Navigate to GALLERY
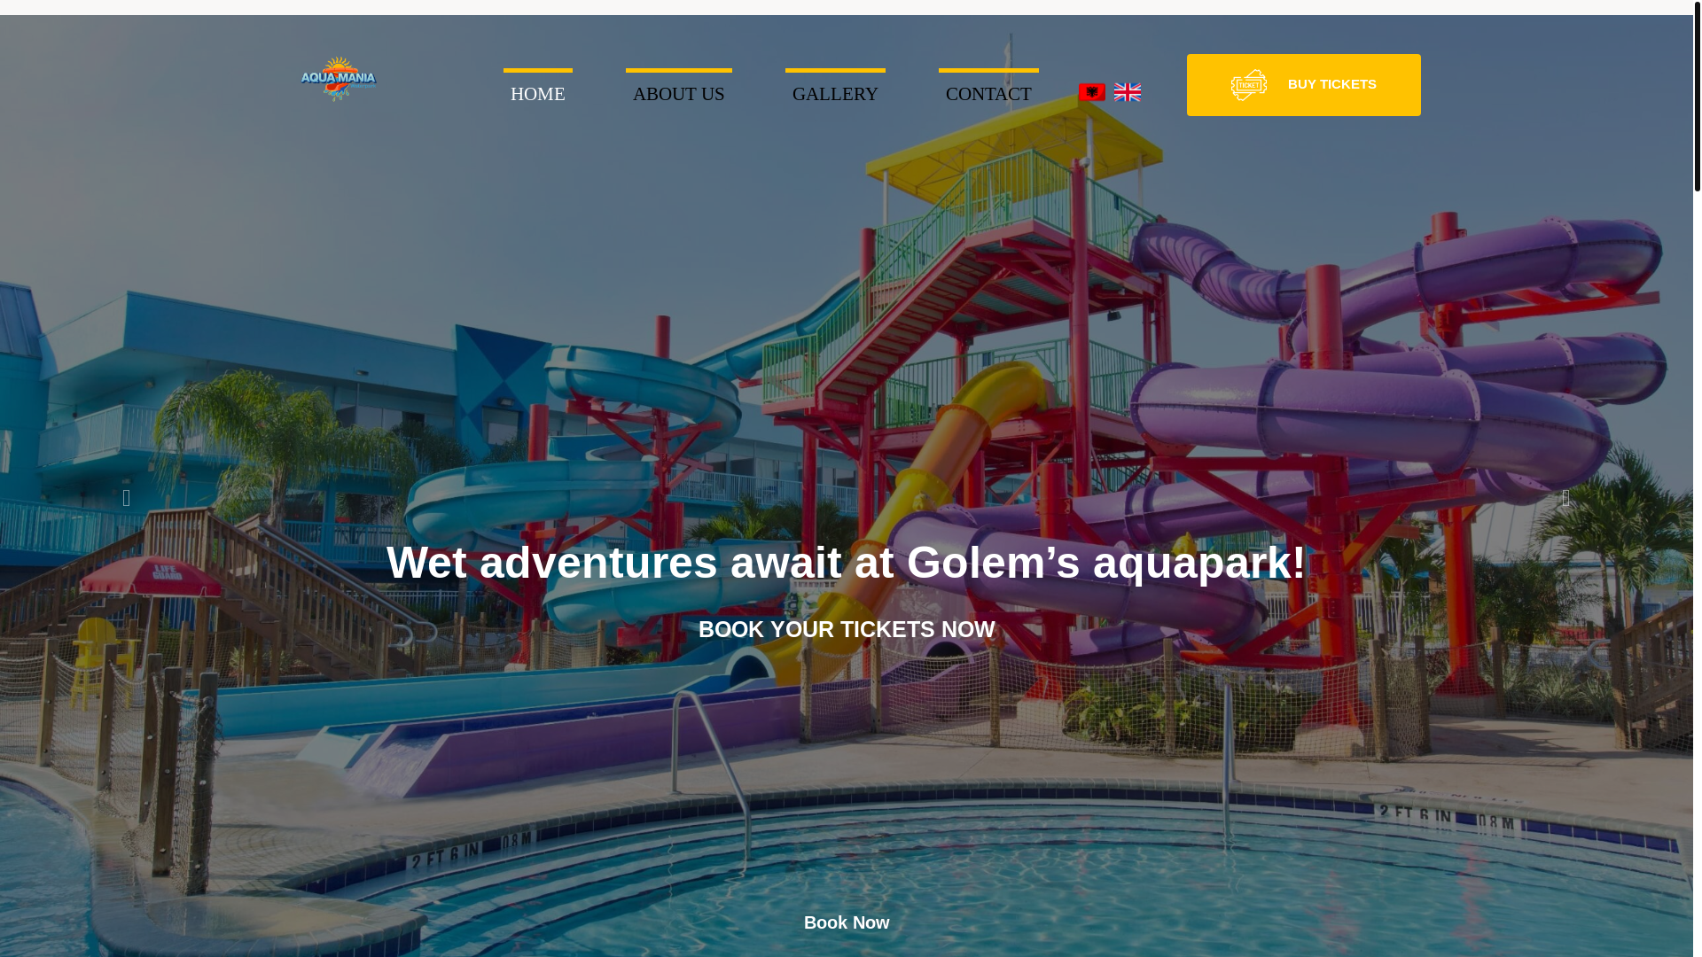The width and height of the screenshot is (1702, 957). (x=835, y=94)
